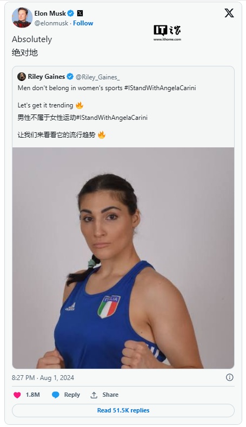Click the 1.8M likes count
Image resolution: width=246 pixels, height=427 pixels.
tap(33, 395)
